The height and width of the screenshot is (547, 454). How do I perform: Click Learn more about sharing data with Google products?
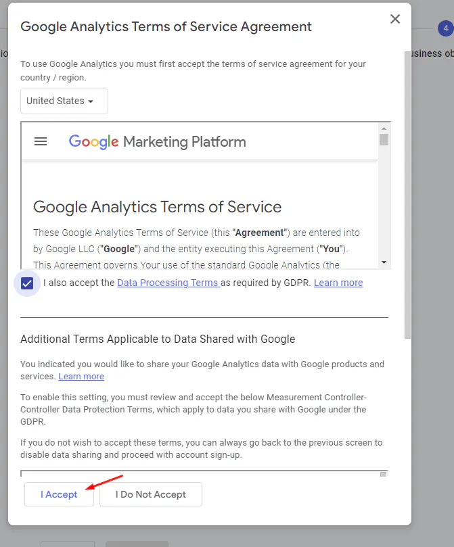point(81,377)
